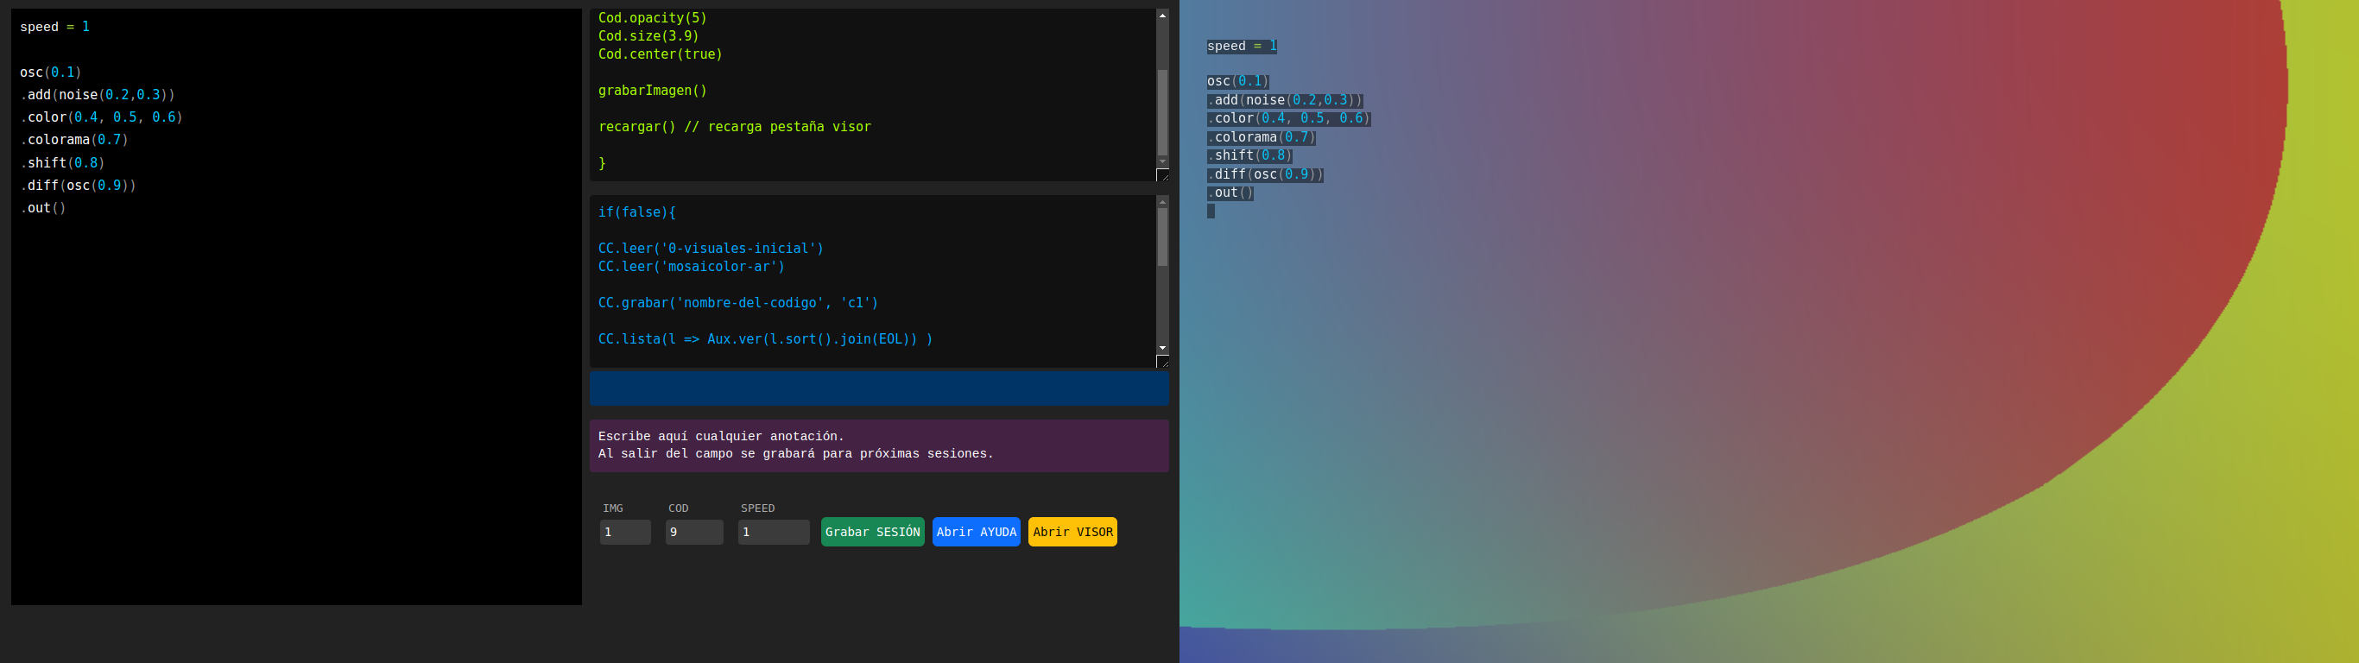
Task: Click '.shift(0.8)' line in left editor
Action: 62,163
